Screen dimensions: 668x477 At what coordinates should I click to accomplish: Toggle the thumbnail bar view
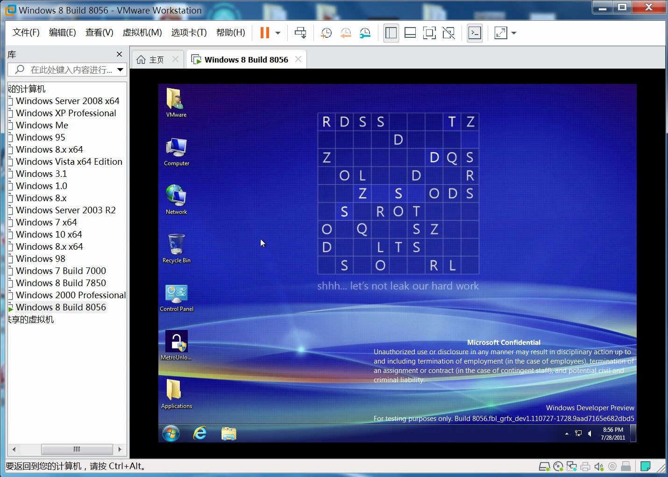pos(410,33)
